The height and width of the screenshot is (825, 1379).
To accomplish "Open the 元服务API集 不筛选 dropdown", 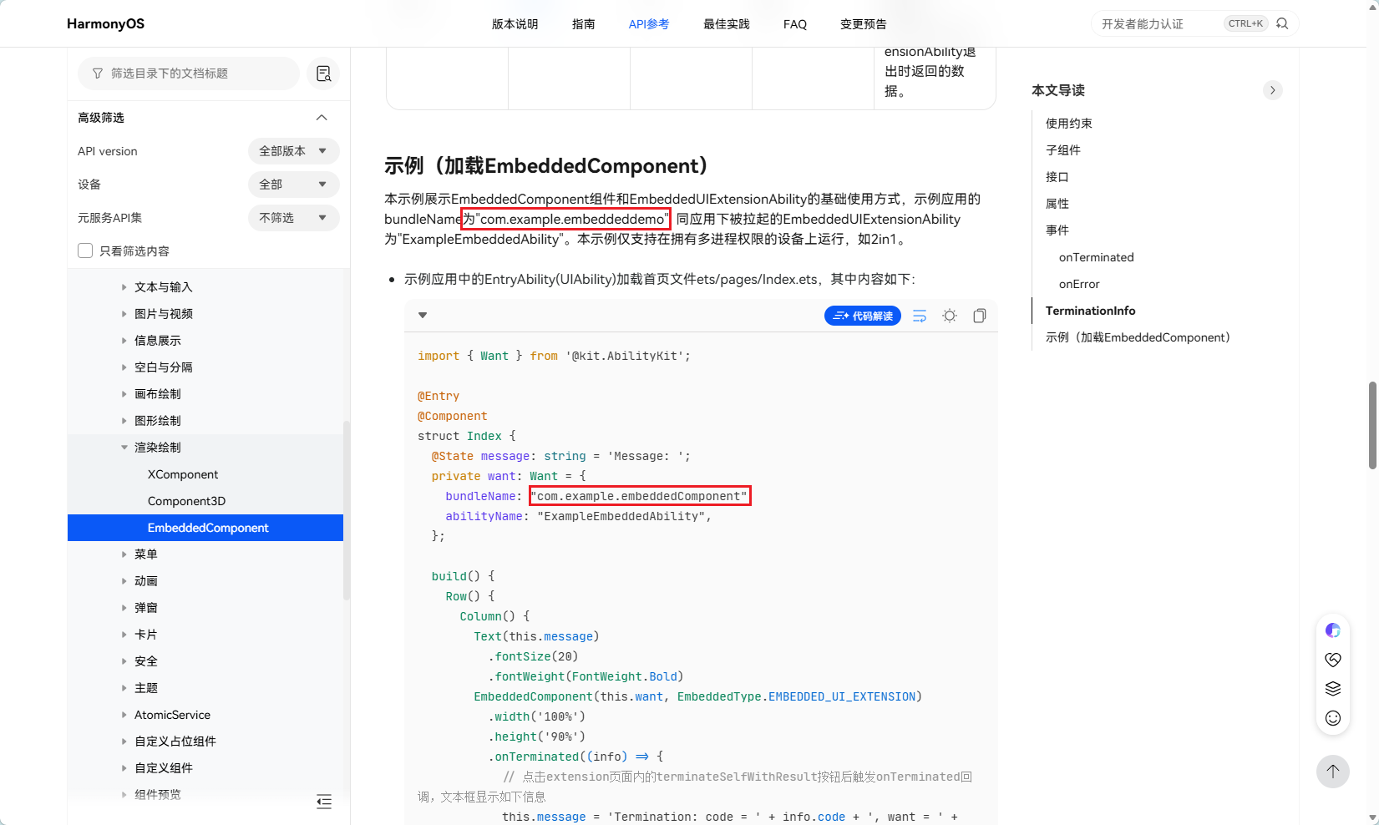I will pyautogui.click(x=293, y=218).
